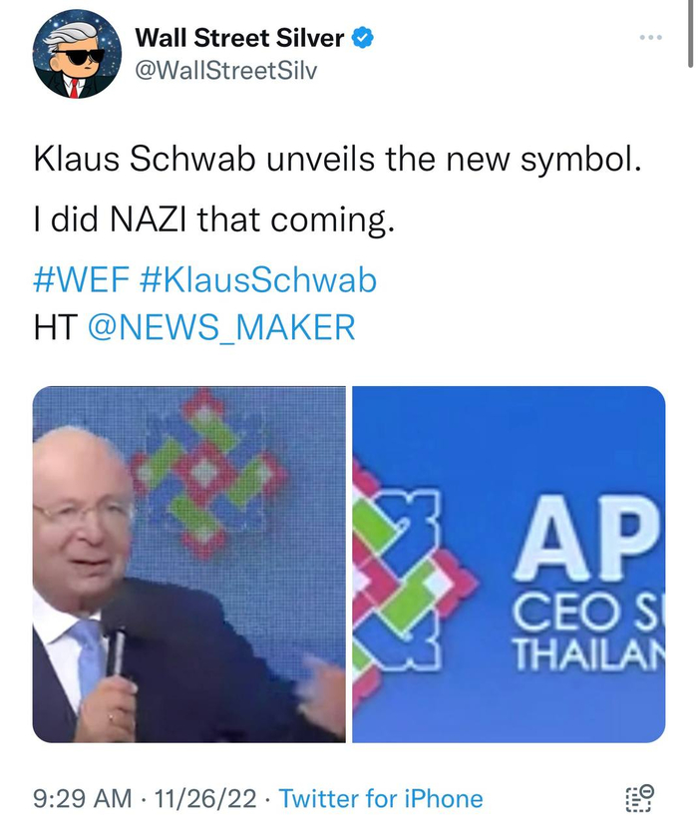Open the right photo with the blue banner
The width and height of the screenshot is (698, 835).
tap(509, 565)
